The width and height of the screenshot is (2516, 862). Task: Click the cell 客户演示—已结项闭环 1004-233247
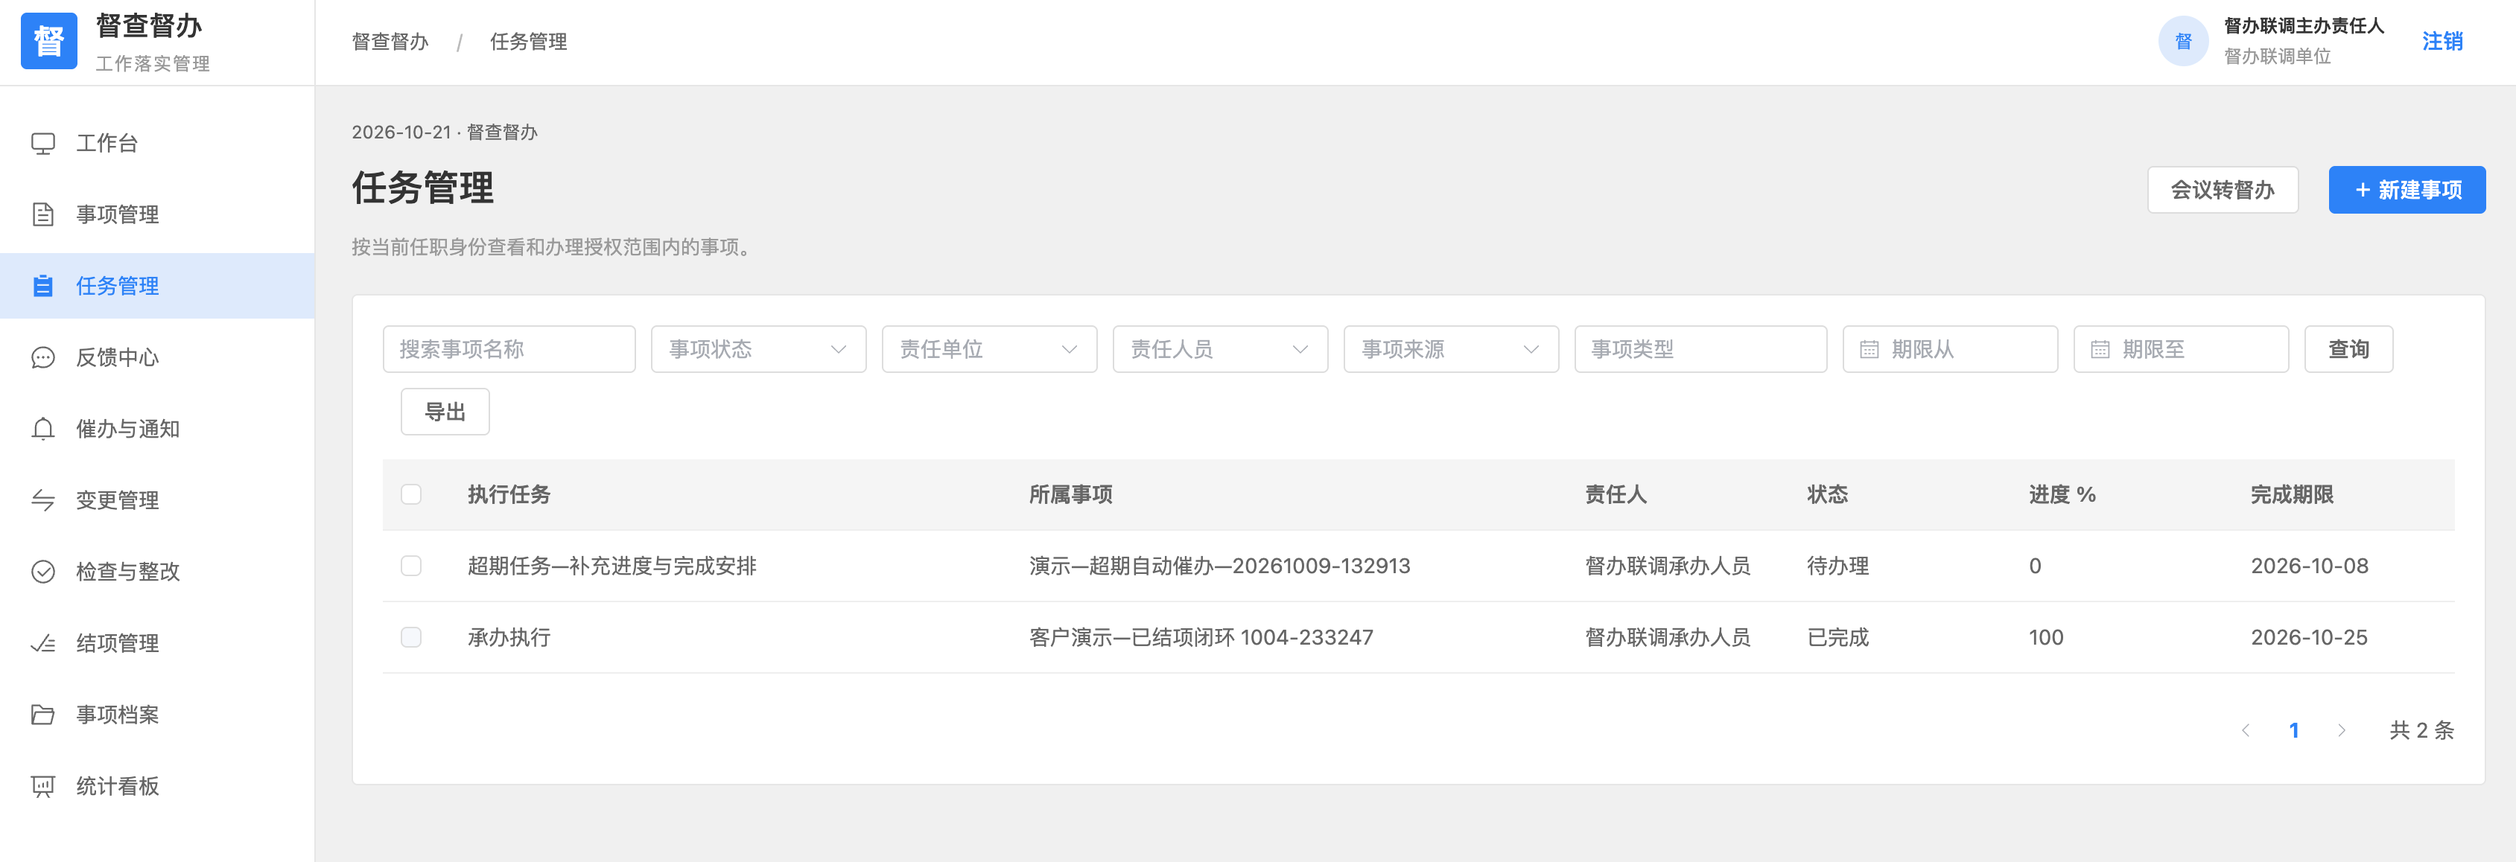1201,637
